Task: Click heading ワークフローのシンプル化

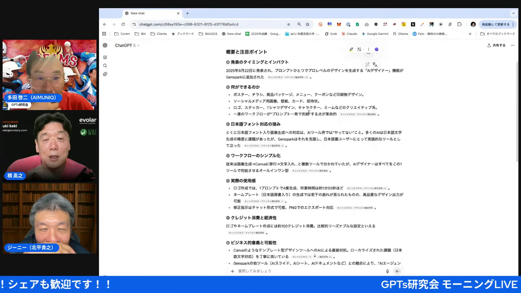Action: click(x=256, y=156)
